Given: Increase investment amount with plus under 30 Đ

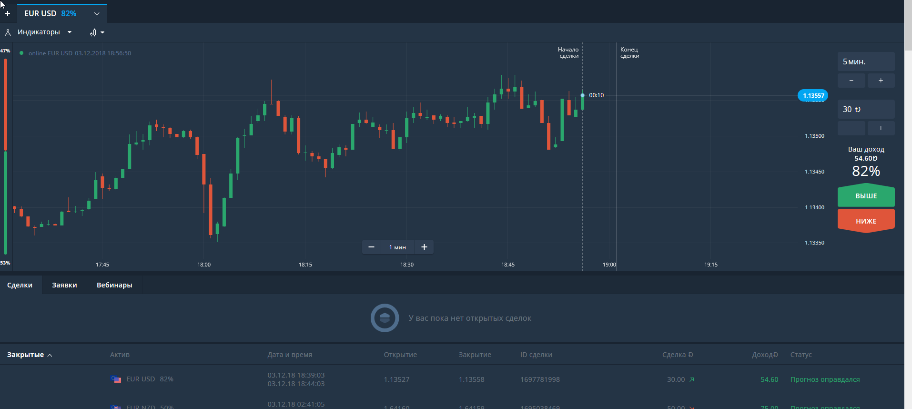Looking at the screenshot, I should pyautogui.click(x=881, y=128).
